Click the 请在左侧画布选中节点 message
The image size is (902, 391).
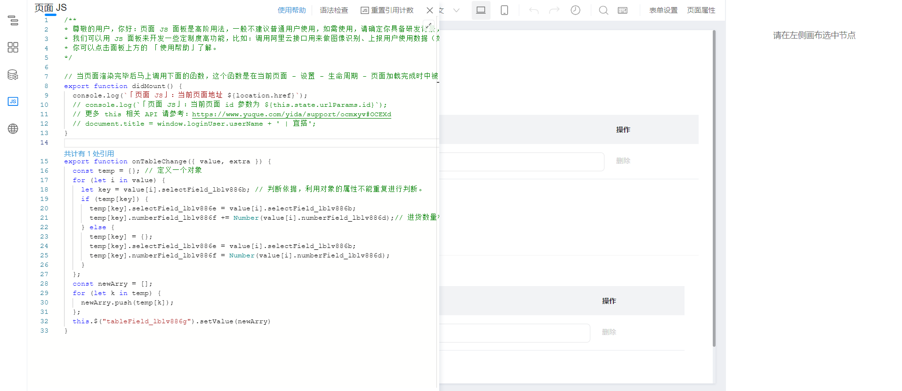814,35
